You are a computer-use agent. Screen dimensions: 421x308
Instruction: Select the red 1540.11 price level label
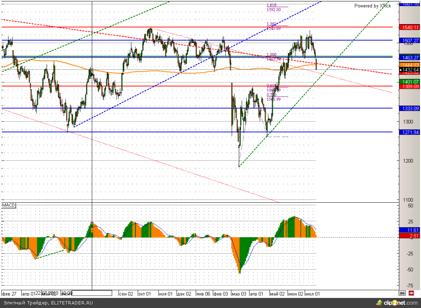(409, 27)
